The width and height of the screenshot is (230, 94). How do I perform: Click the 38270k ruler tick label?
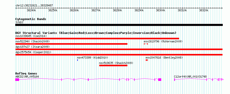[96, 10]
